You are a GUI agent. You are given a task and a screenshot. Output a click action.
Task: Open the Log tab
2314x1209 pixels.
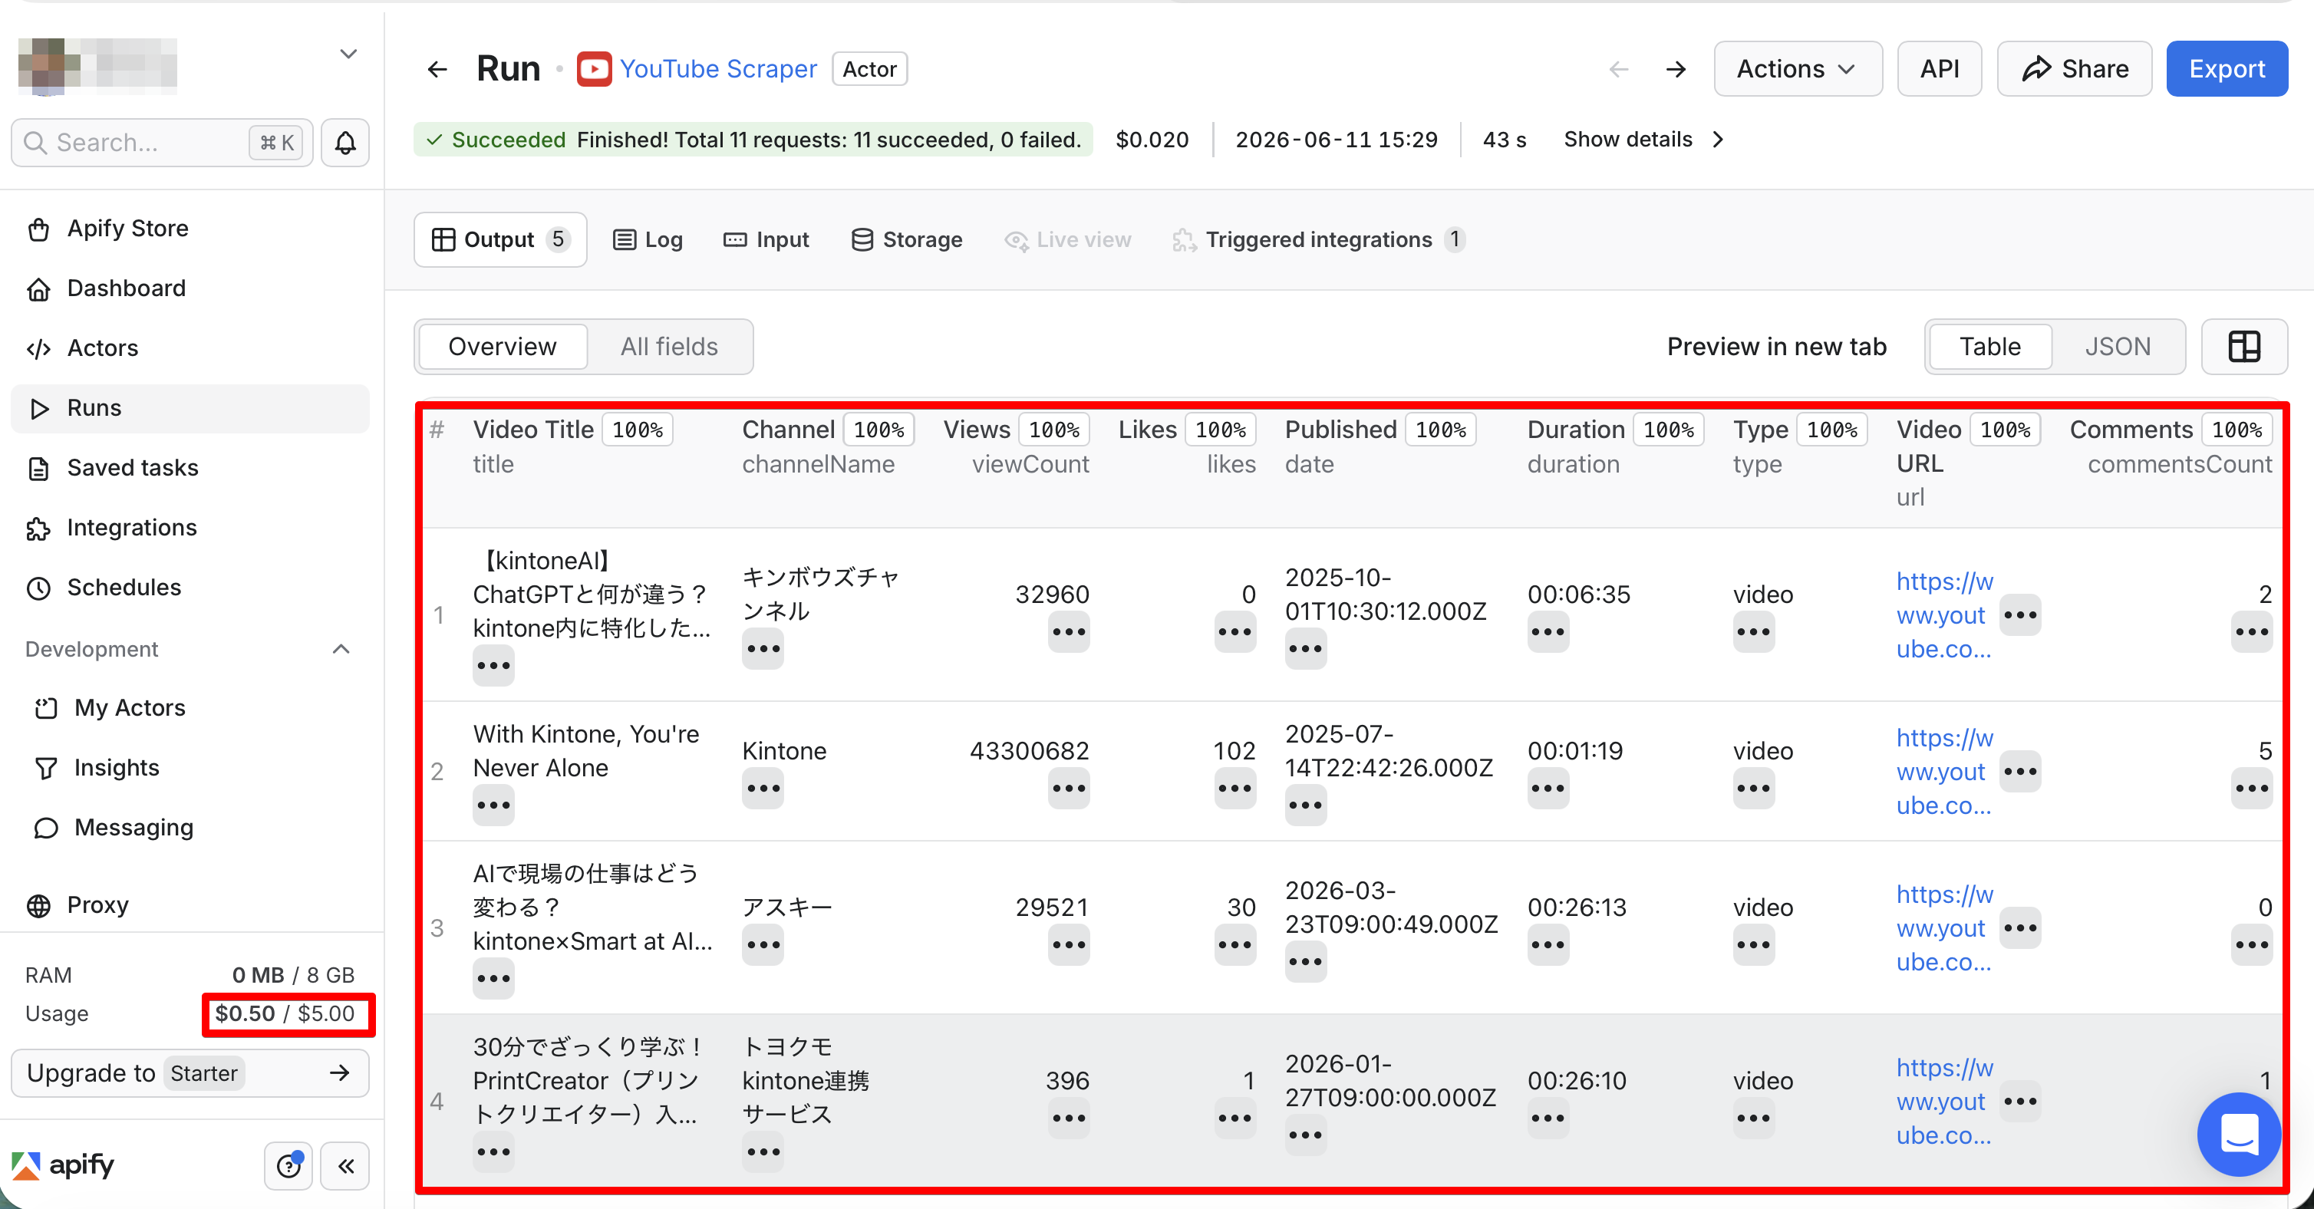tap(648, 240)
